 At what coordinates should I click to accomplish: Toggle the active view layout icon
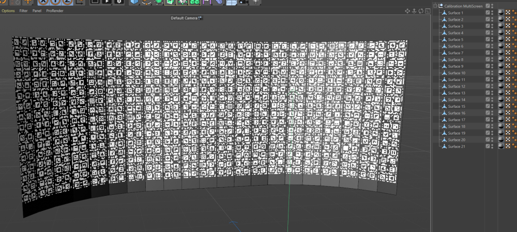point(428,11)
